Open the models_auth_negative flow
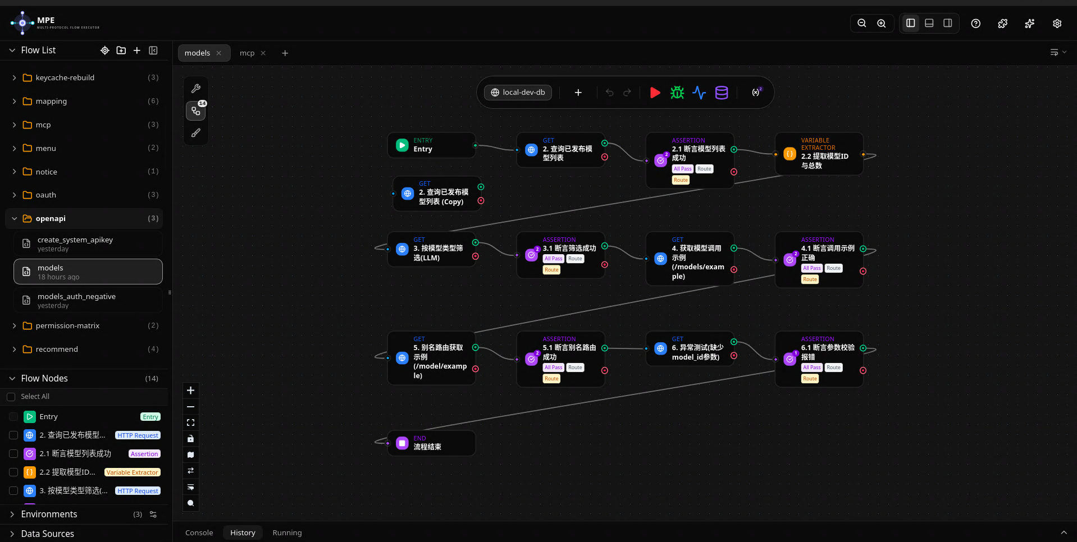1077x542 pixels. (88, 301)
